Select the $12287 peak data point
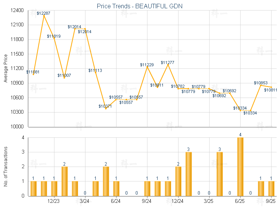This screenshot has height=207, width=279. 44,15
